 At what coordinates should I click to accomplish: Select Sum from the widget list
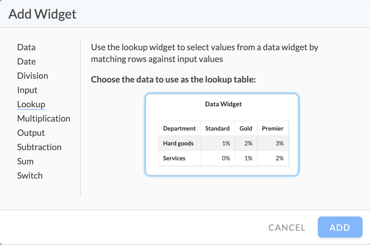(25, 161)
